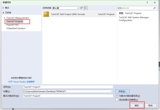This screenshot has height=110, width=160.
Task: Collapse the 已安装 section
Action: pyautogui.click(x=3, y=13)
